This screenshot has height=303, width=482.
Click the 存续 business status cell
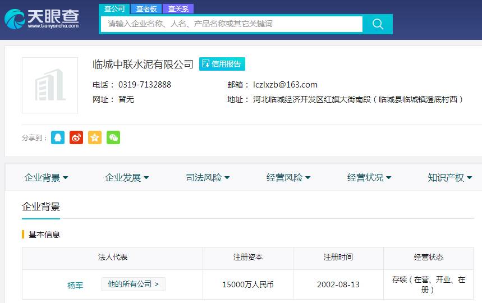coord(429,284)
